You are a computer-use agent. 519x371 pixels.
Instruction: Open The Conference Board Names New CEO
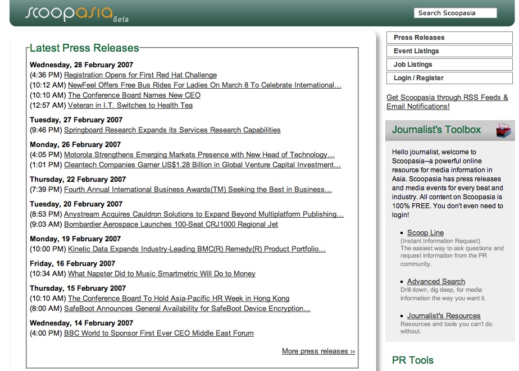click(x=134, y=95)
